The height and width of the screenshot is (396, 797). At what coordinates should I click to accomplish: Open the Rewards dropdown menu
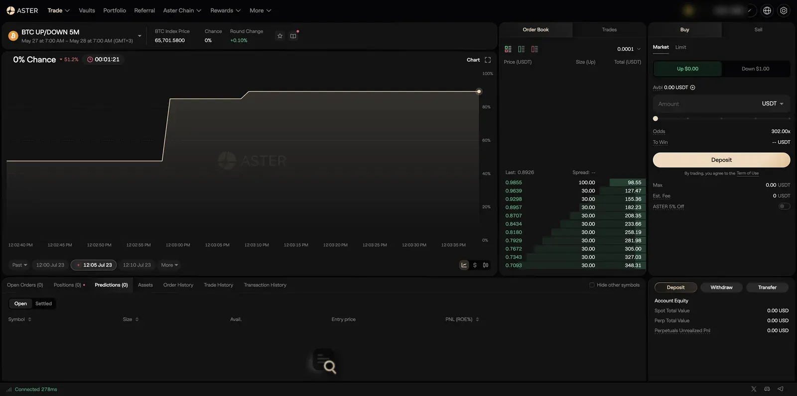click(226, 10)
